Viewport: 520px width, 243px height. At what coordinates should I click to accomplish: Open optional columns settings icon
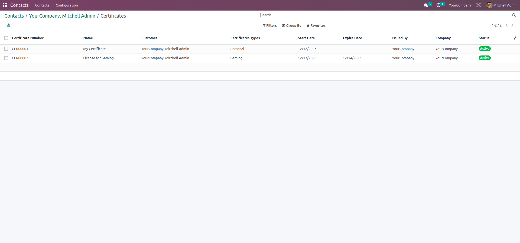coord(515,38)
